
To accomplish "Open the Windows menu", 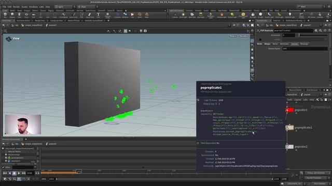I will 33,7.
